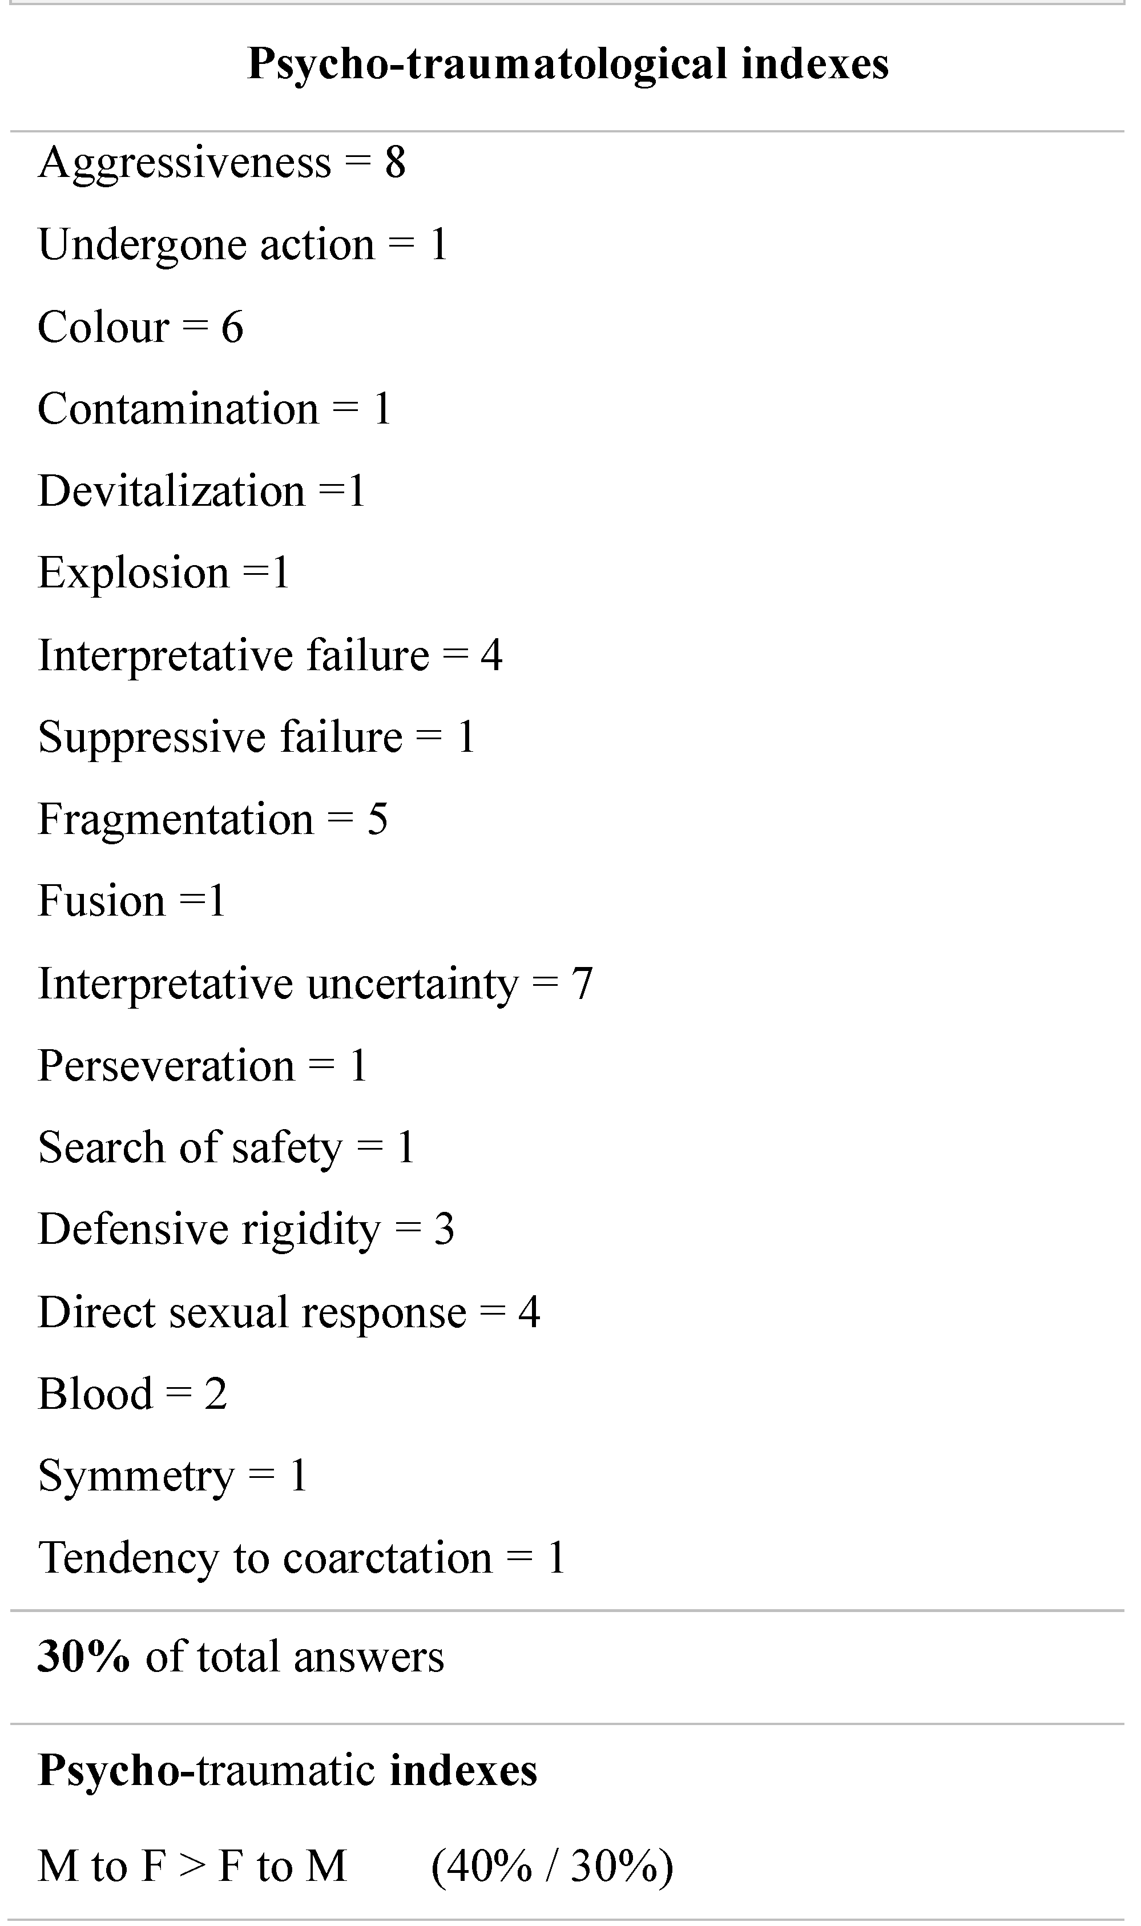Click the 'Defensive rigidity = 3' line
1141x1926 pixels.
pyautogui.click(x=245, y=1228)
